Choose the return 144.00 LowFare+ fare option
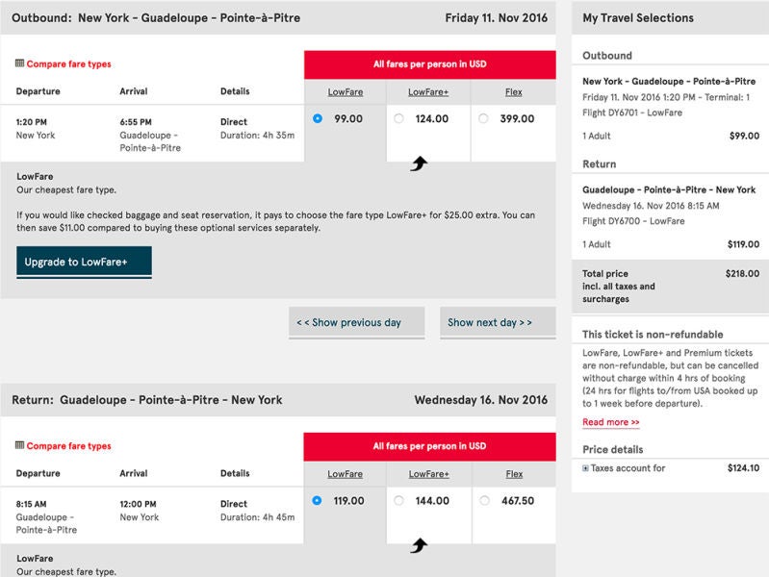The width and height of the screenshot is (769, 577). pos(398,500)
